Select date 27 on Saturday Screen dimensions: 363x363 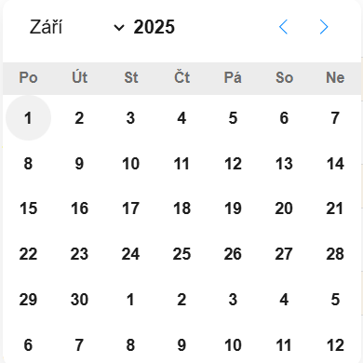284,254
